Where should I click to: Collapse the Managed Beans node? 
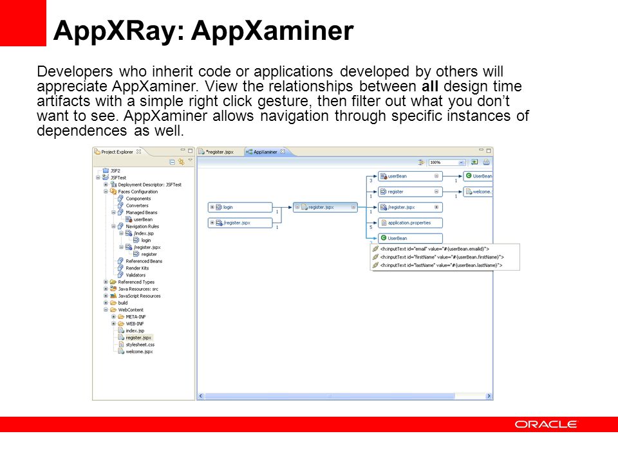coord(113,213)
